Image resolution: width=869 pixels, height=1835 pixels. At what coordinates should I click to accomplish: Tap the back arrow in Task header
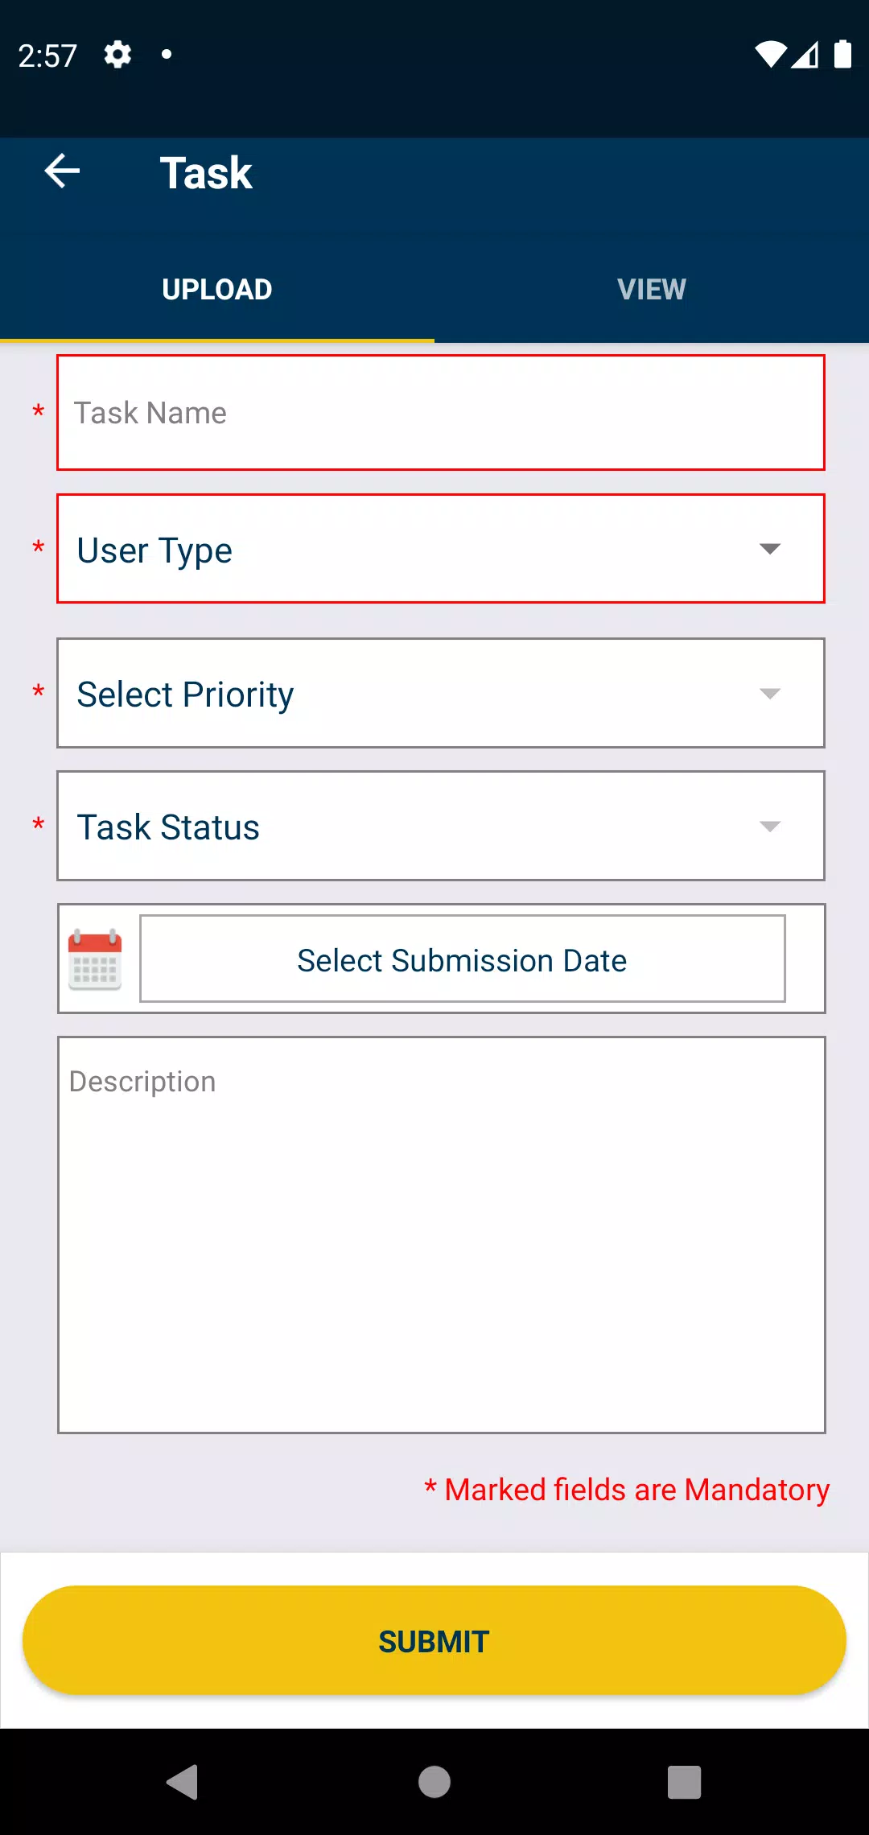click(x=62, y=171)
